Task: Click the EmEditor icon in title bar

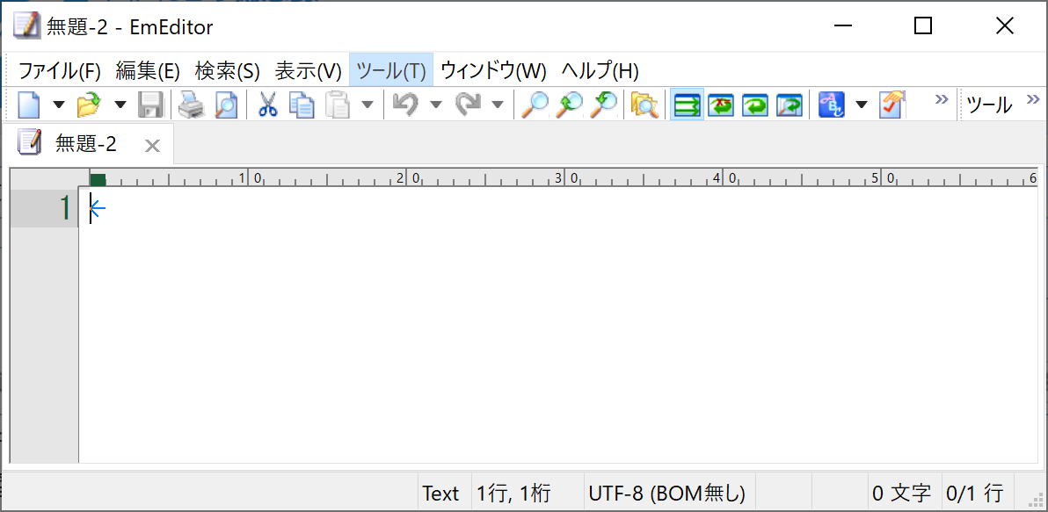Action: pyautogui.click(x=28, y=25)
